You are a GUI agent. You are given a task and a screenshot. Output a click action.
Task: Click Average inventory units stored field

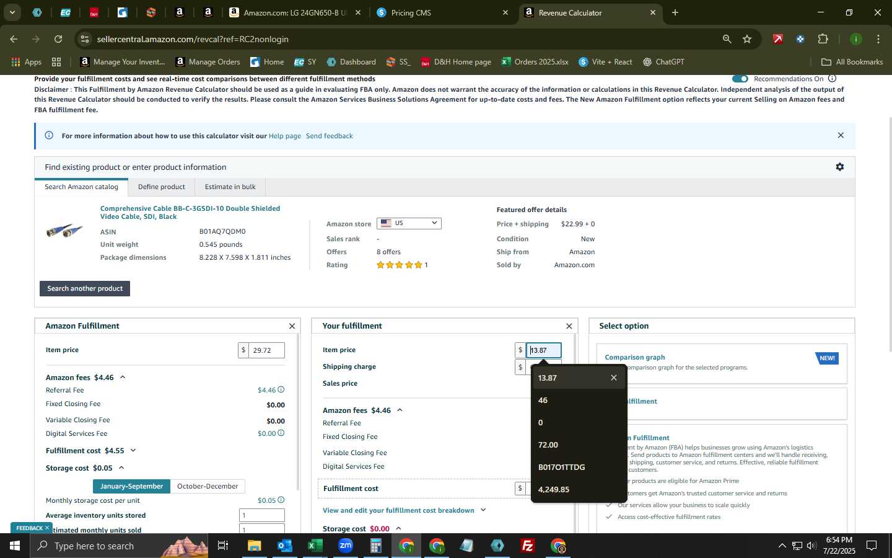[262, 515]
